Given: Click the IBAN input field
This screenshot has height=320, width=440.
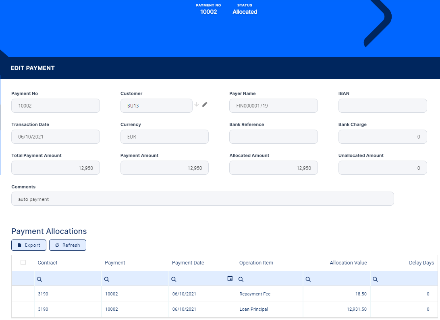Looking at the screenshot, I should point(382,106).
